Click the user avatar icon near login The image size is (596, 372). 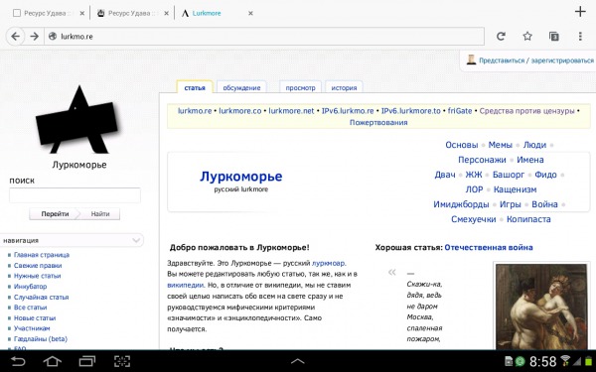pos(471,60)
